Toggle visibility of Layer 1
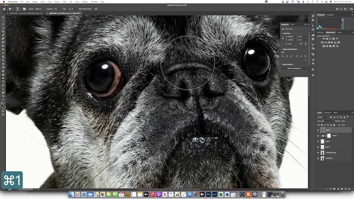This screenshot has height=199, width=354. [318, 147]
